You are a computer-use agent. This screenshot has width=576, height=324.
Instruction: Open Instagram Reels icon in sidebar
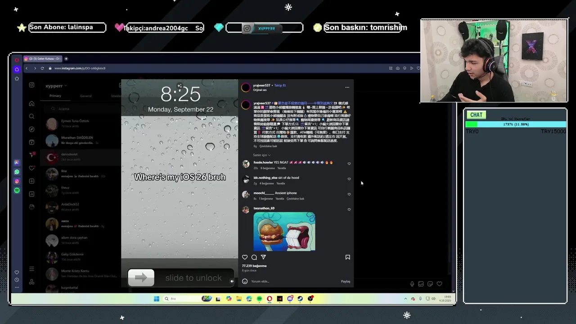tap(31, 142)
